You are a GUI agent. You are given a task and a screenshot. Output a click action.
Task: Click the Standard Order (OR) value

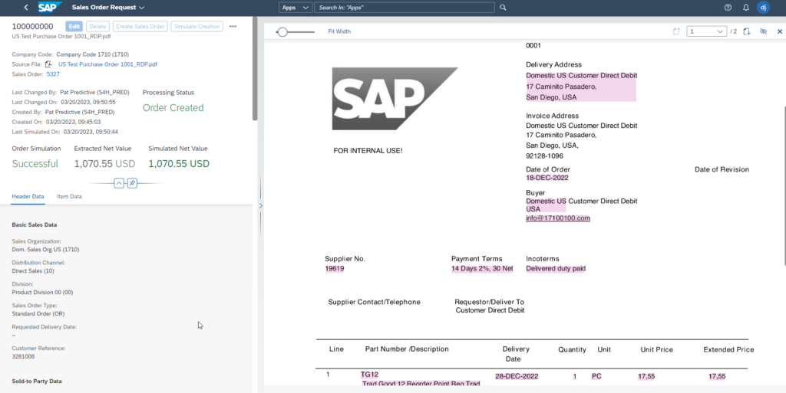click(x=38, y=313)
